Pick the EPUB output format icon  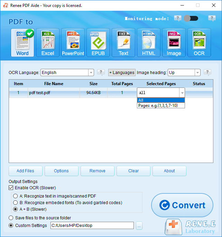click(x=98, y=43)
